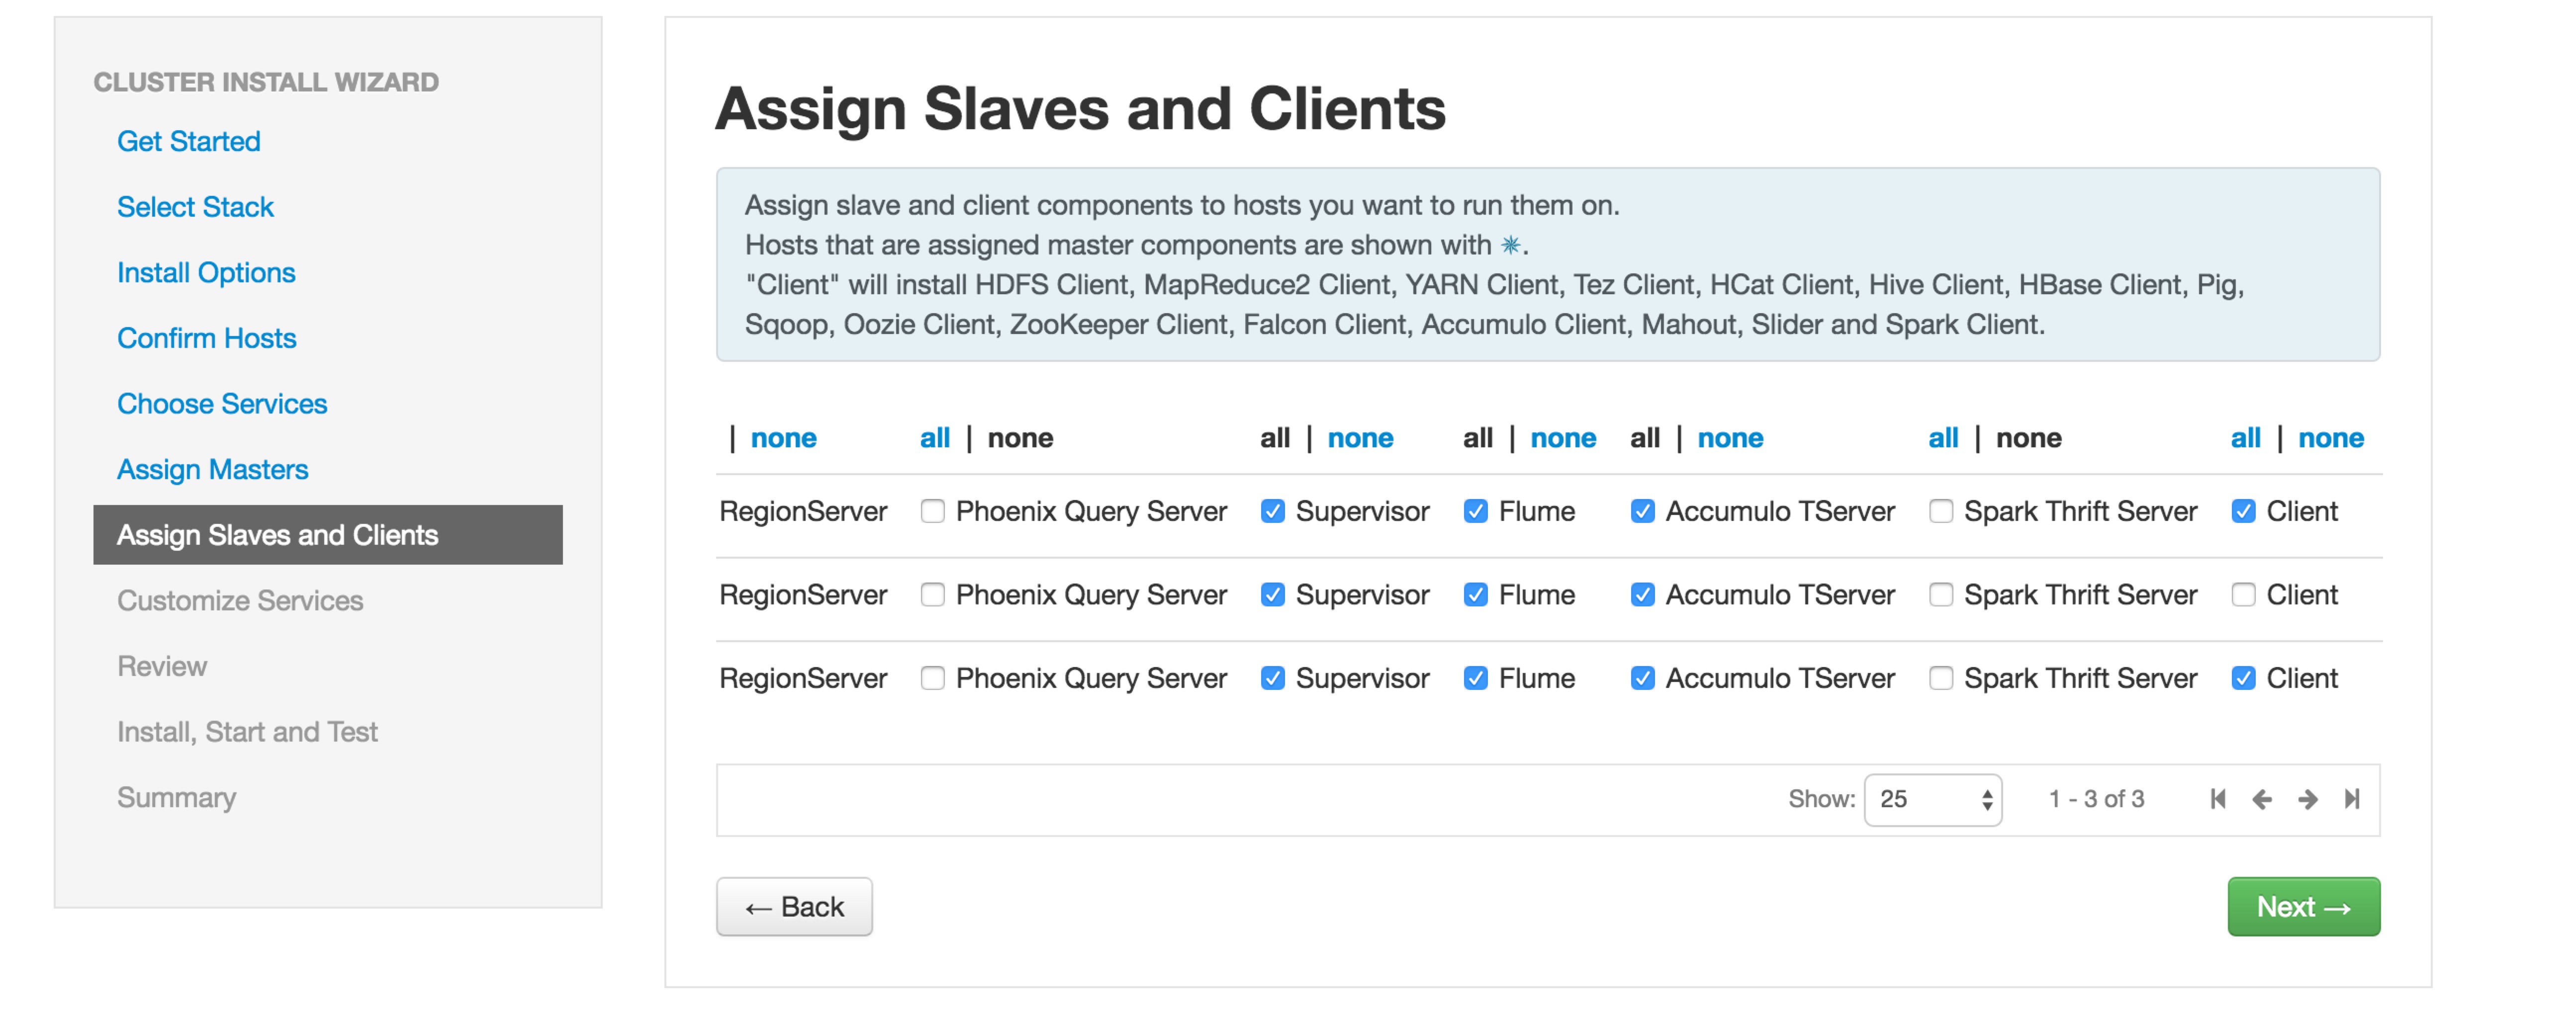Enable Client checkbox in second row

pos(2243,595)
